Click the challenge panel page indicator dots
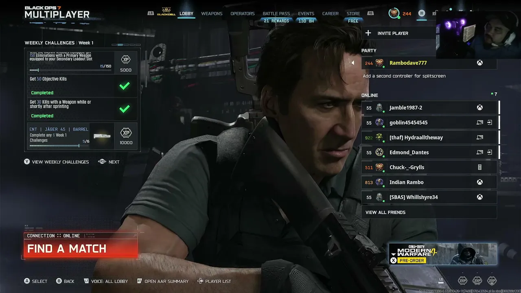521x293 pixels. point(126,45)
